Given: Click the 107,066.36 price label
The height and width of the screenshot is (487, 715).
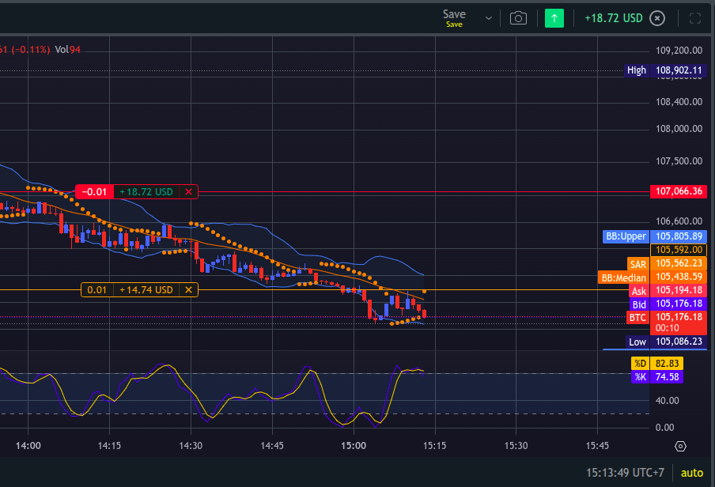Looking at the screenshot, I should click(x=679, y=191).
